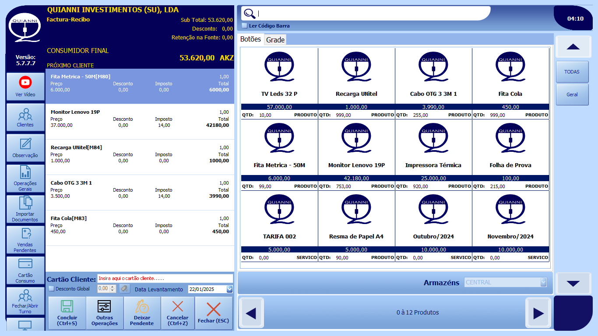Click the search magnifier icon

click(x=249, y=14)
